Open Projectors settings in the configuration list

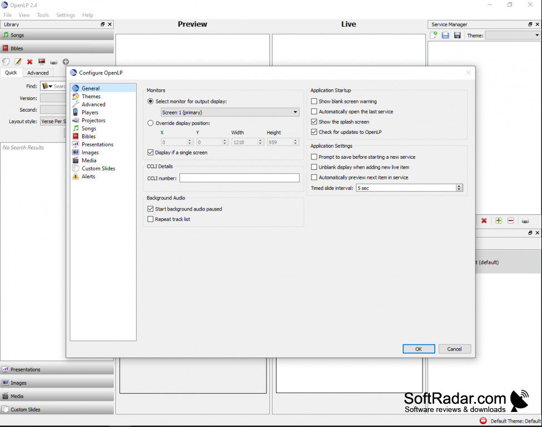pos(103,120)
